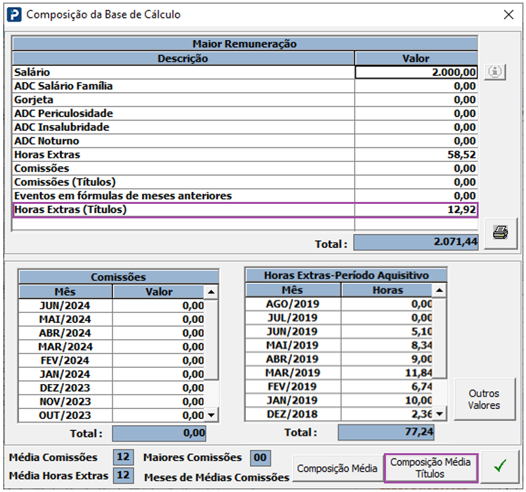Screen dimensions: 526x492
Task: Select the Comissões (Títulos) row
Action: 245,182
